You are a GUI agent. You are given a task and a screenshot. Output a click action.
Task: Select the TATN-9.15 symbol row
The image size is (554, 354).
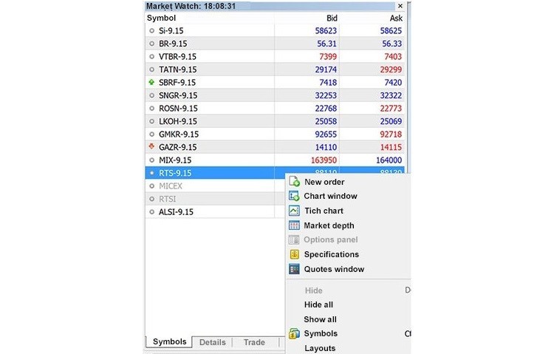[x=275, y=69]
